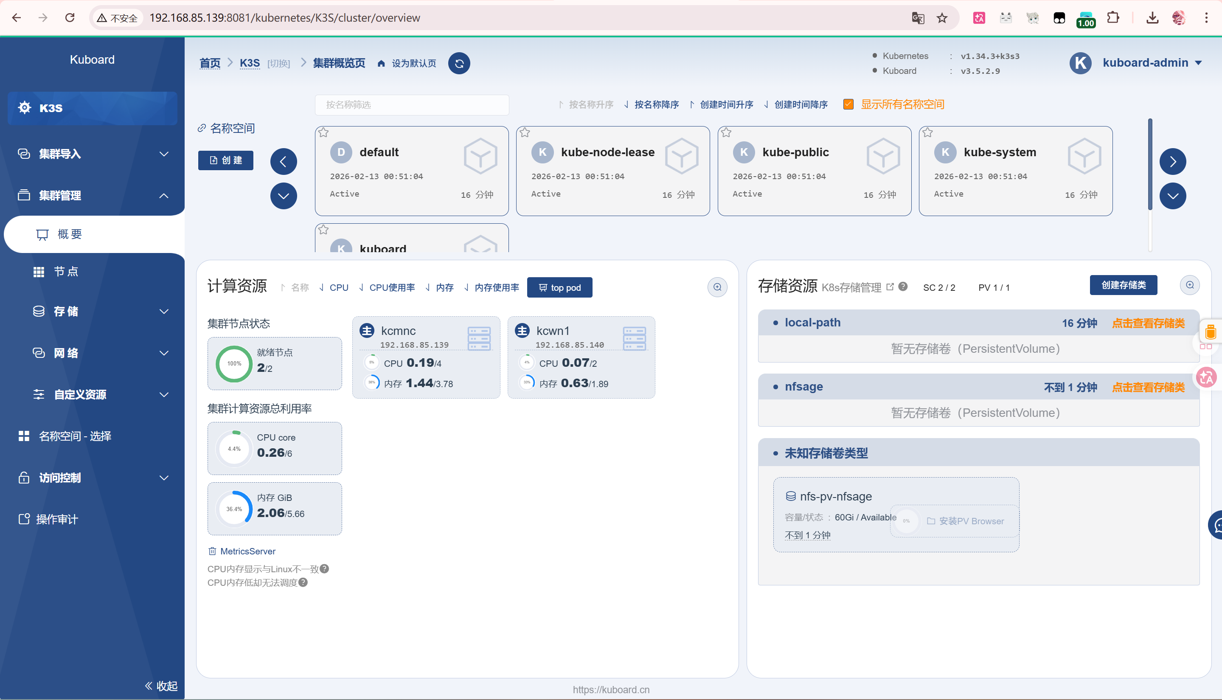Star the kube-system namespace card
Screen dimensions: 1222x700
tap(927, 133)
